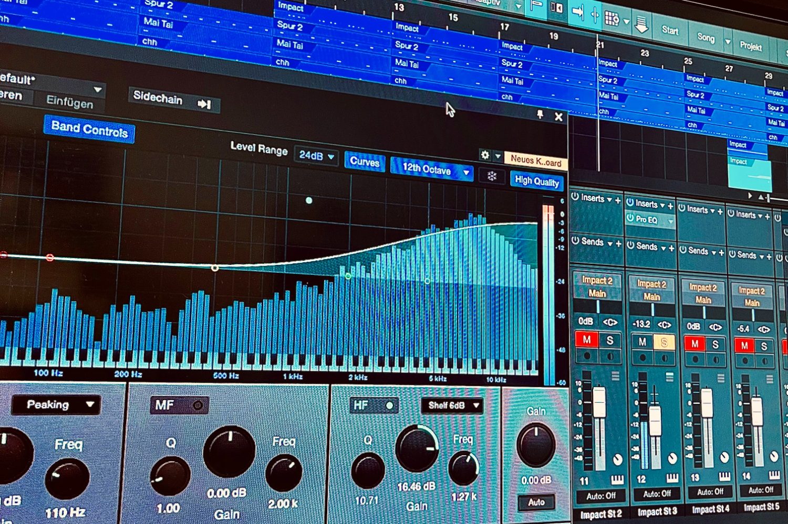Screen dimensions: 788x524
Task: Toggle the Curves button
Action: [x=365, y=162]
